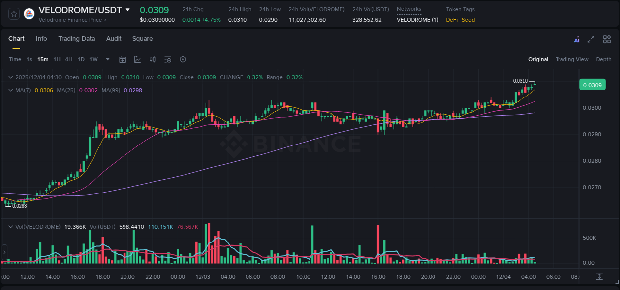Viewport: 620px width, 290px height.
Task: Collapse the MA indicator row
Action: [x=10, y=90]
